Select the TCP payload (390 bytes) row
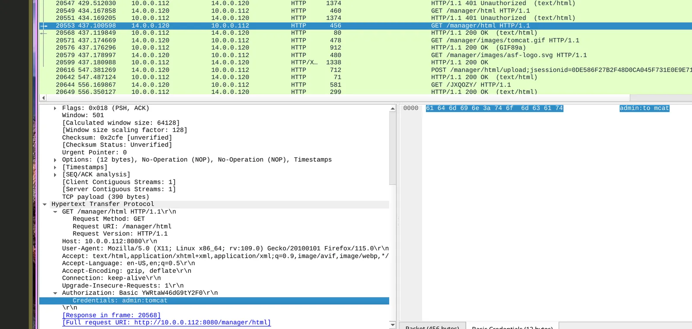The width and height of the screenshot is (692, 329). click(214, 197)
